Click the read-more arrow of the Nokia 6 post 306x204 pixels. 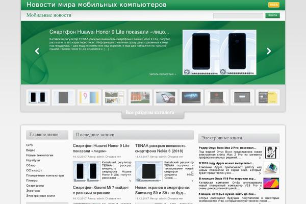[192, 181]
